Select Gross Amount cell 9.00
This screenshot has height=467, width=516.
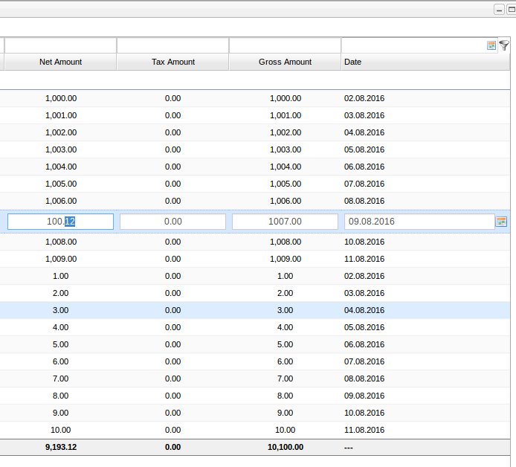(285, 413)
